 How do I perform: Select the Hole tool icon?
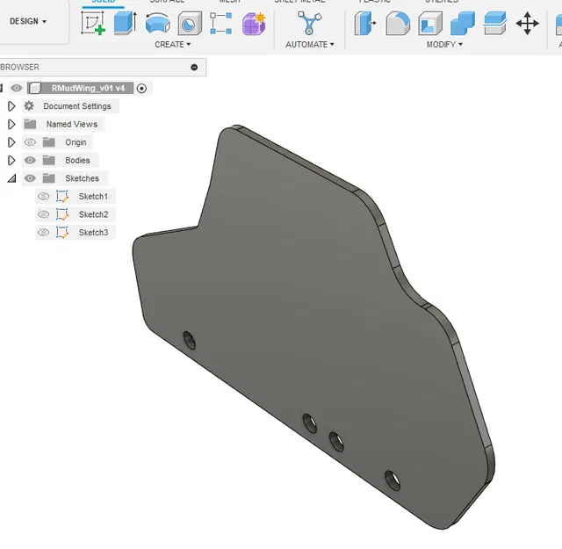[190, 24]
